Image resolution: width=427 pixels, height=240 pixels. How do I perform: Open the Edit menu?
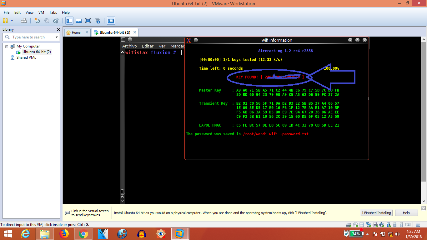[x=18, y=12]
